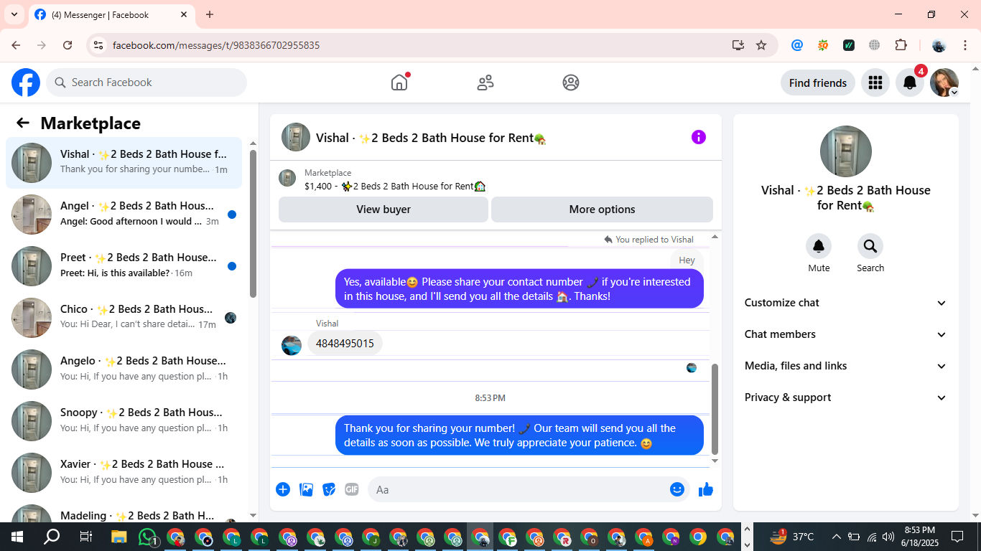The image size is (981, 551).
Task: Click the Find friends button
Action: (818, 83)
